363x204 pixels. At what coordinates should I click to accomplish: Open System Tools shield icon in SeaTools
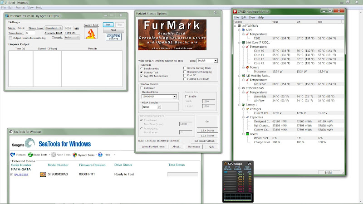pos(75,155)
